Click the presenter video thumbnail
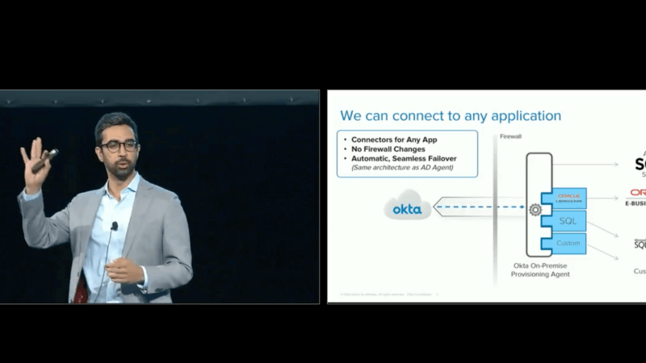The width and height of the screenshot is (646, 363). (160, 196)
